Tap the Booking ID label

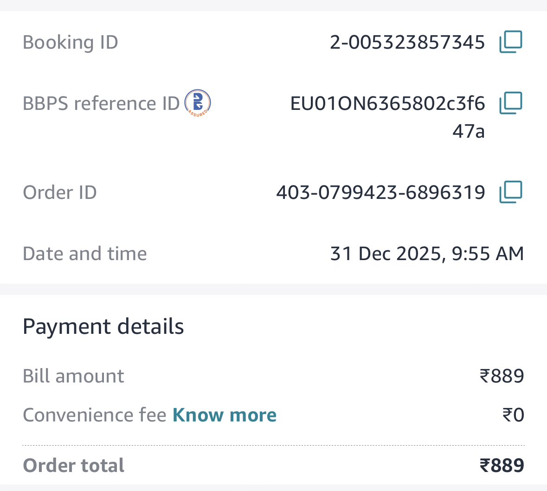pyautogui.click(x=71, y=42)
